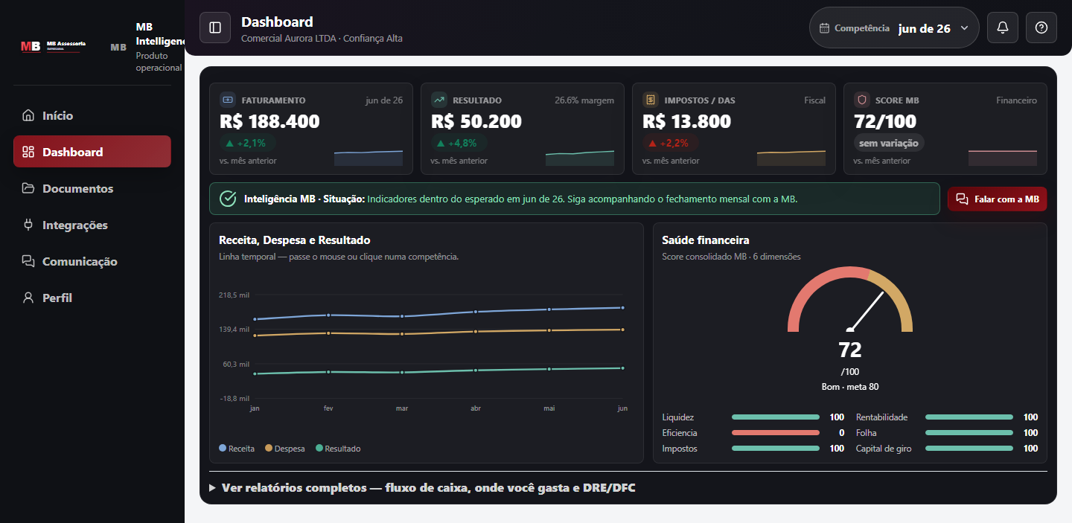The width and height of the screenshot is (1072, 523).
Task: Click the Faturamento card banknote icon
Action: click(228, 100)
